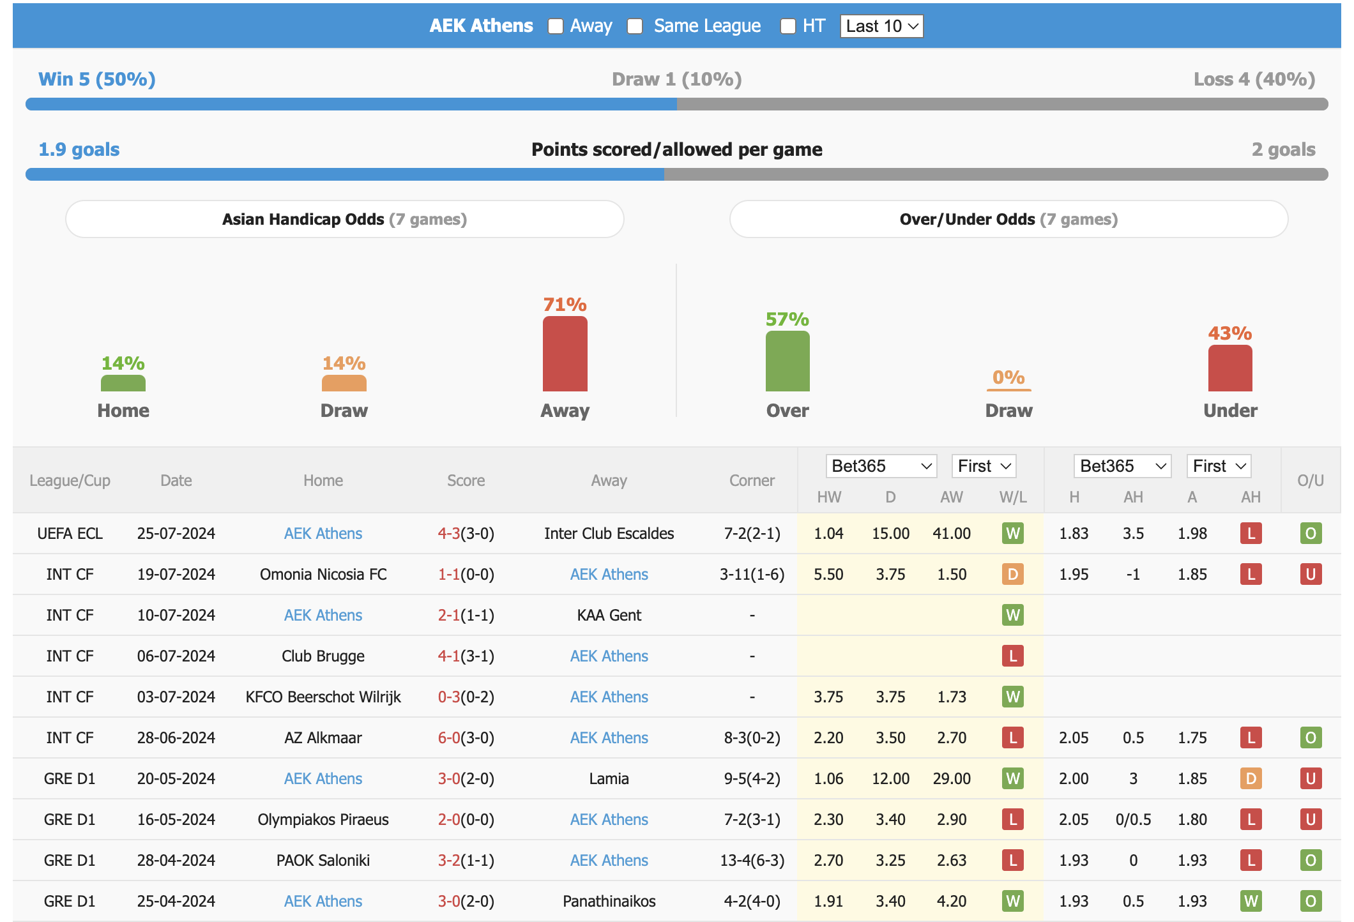
Task: Click the red AH L badge in Inter Club Escaldes row
Action: coord(1251,533)
